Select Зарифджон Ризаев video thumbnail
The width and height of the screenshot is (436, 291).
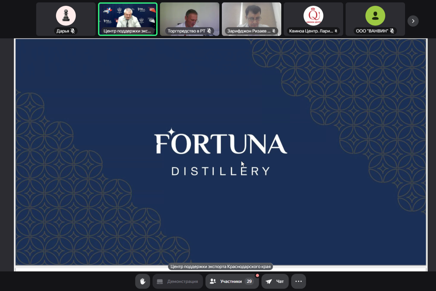(251, 17)
